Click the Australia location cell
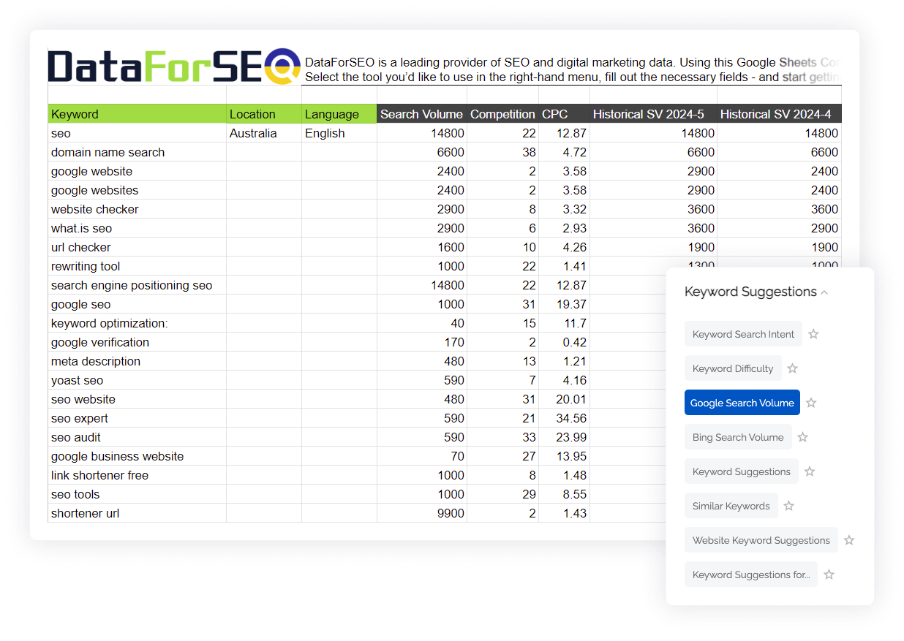Screen dimensions: 904x641 tap(264, 133)
